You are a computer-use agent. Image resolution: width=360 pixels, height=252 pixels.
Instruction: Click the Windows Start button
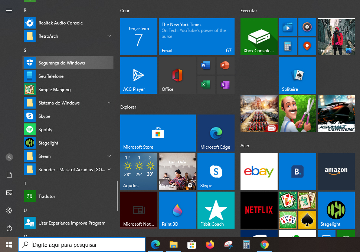(9, 245)
